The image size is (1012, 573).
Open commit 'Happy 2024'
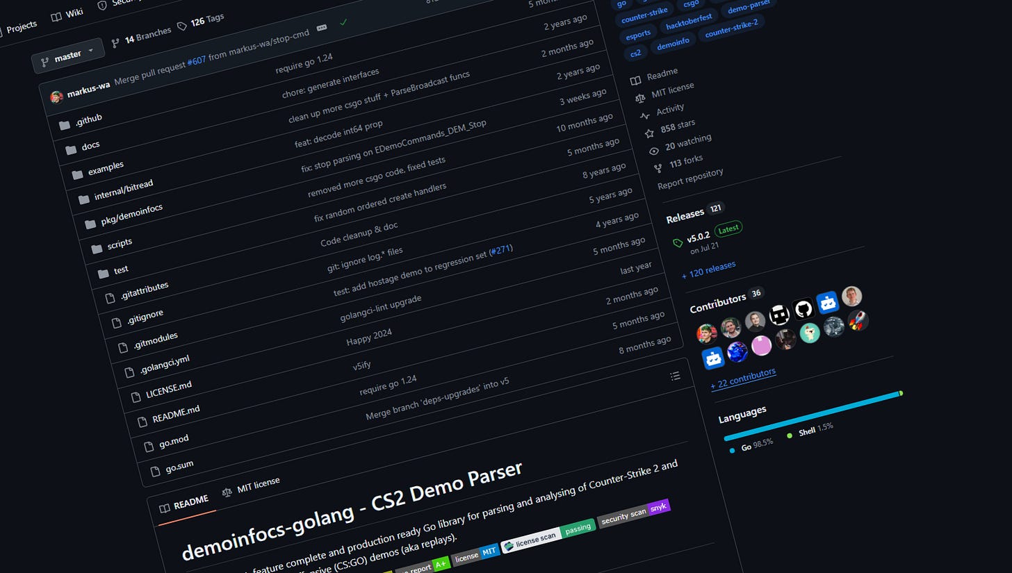point(369,338)
